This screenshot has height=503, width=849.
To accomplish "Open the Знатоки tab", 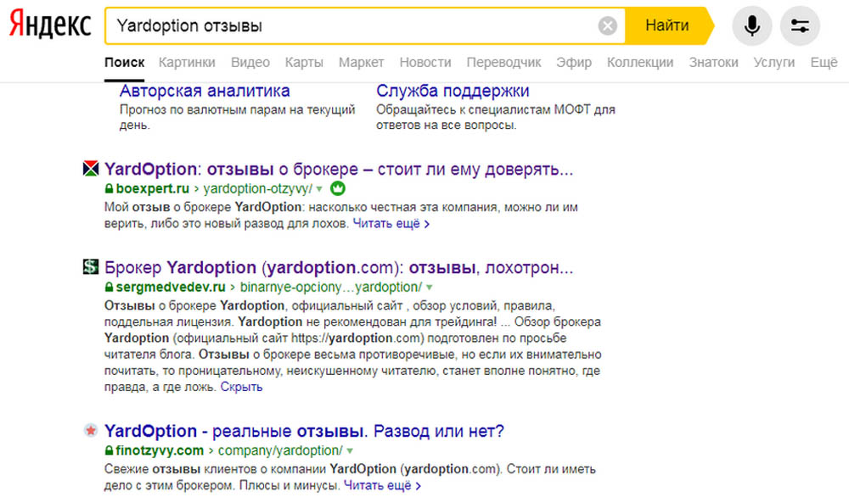I will (x=714, y=62).
